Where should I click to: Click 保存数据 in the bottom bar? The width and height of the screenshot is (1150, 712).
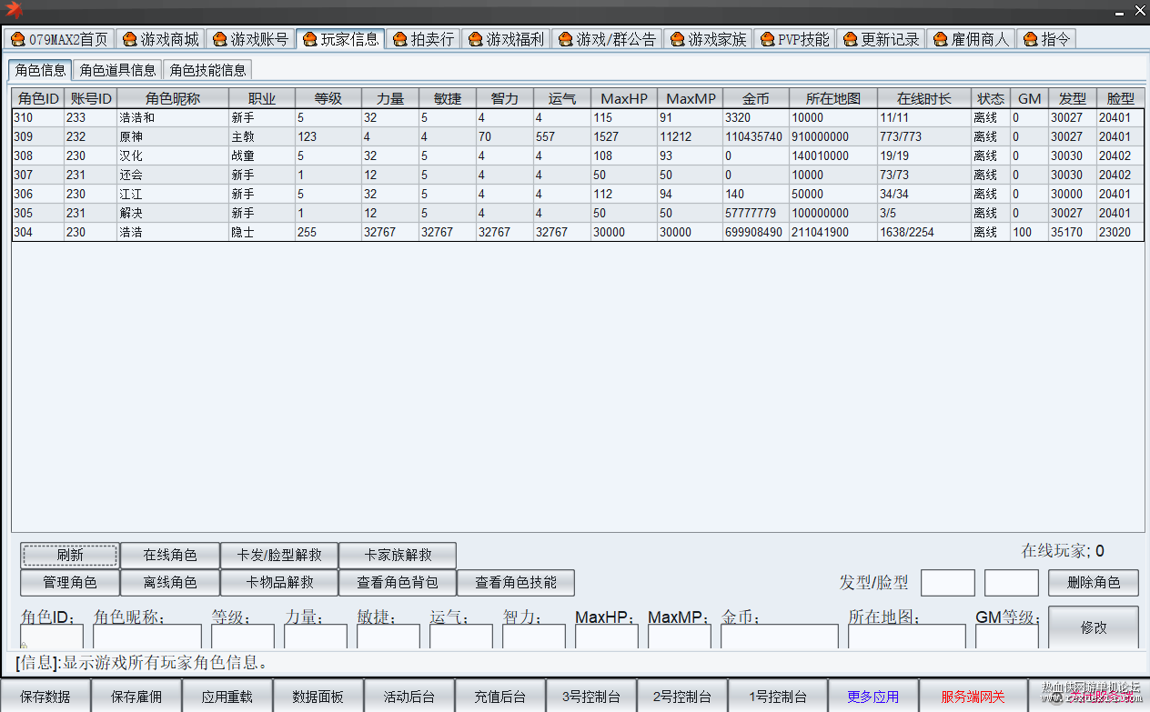point(45,697)
